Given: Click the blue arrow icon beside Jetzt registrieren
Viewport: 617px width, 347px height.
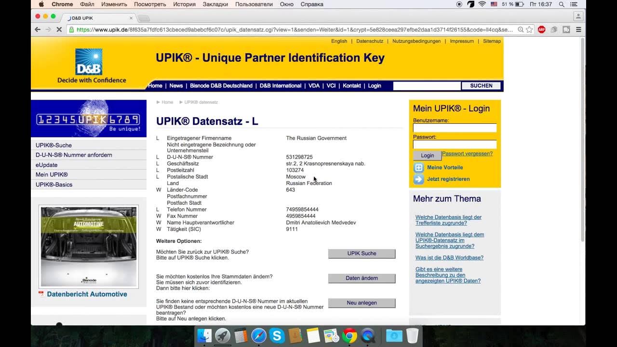Looking at the screenshot, I should [x=419, y=179].
